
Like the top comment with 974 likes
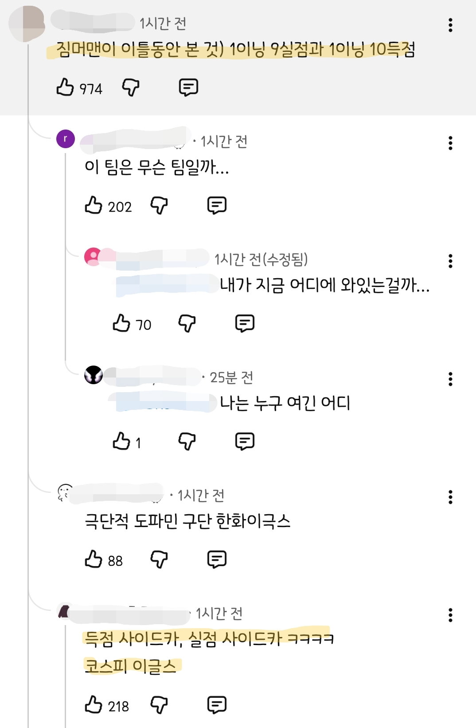coord(65,87)
